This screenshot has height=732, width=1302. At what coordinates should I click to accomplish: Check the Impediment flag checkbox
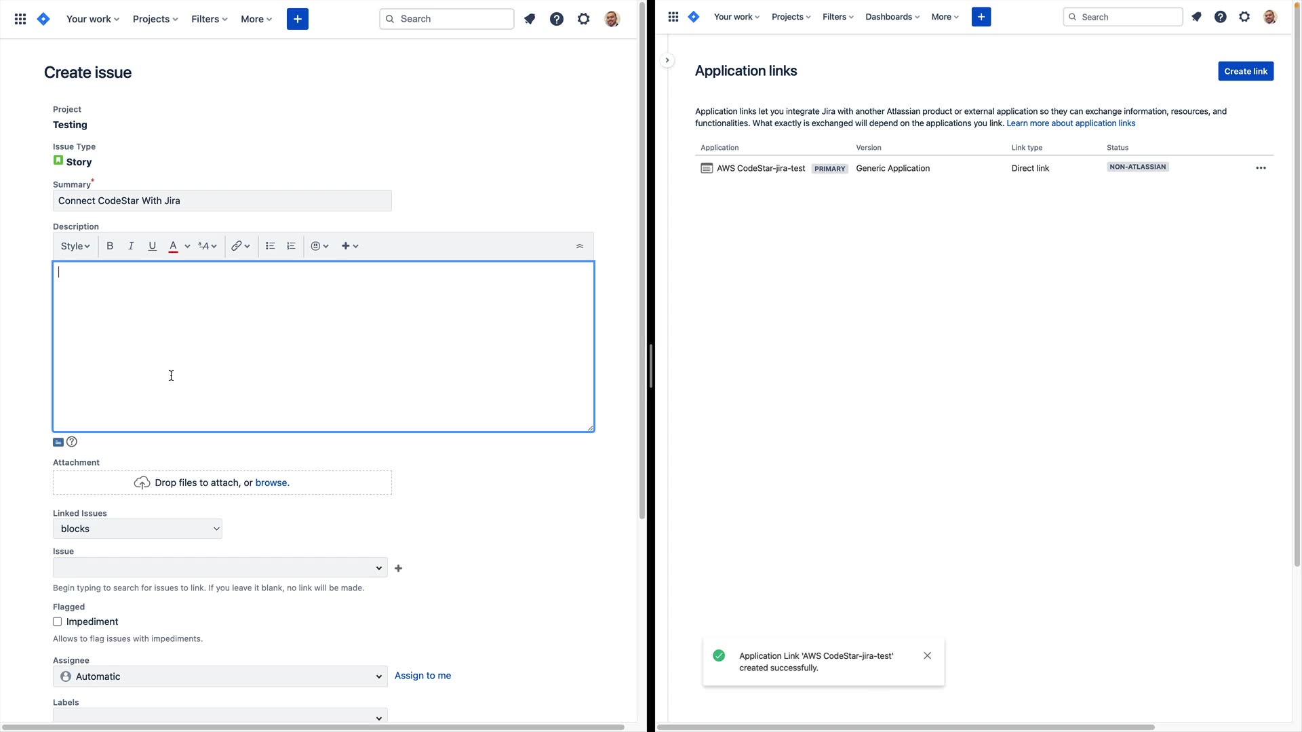(x=58, y=622)
